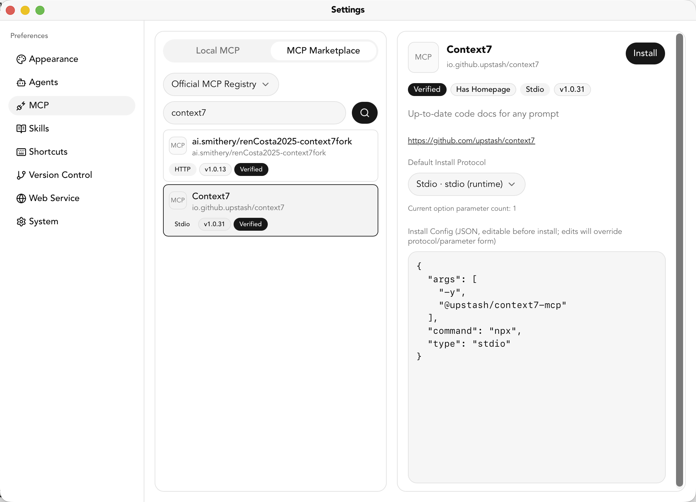Viewport: 696px width, 502px height.
Task: Click the MCP plug icon in sidebar
Action: coord(21,106)
